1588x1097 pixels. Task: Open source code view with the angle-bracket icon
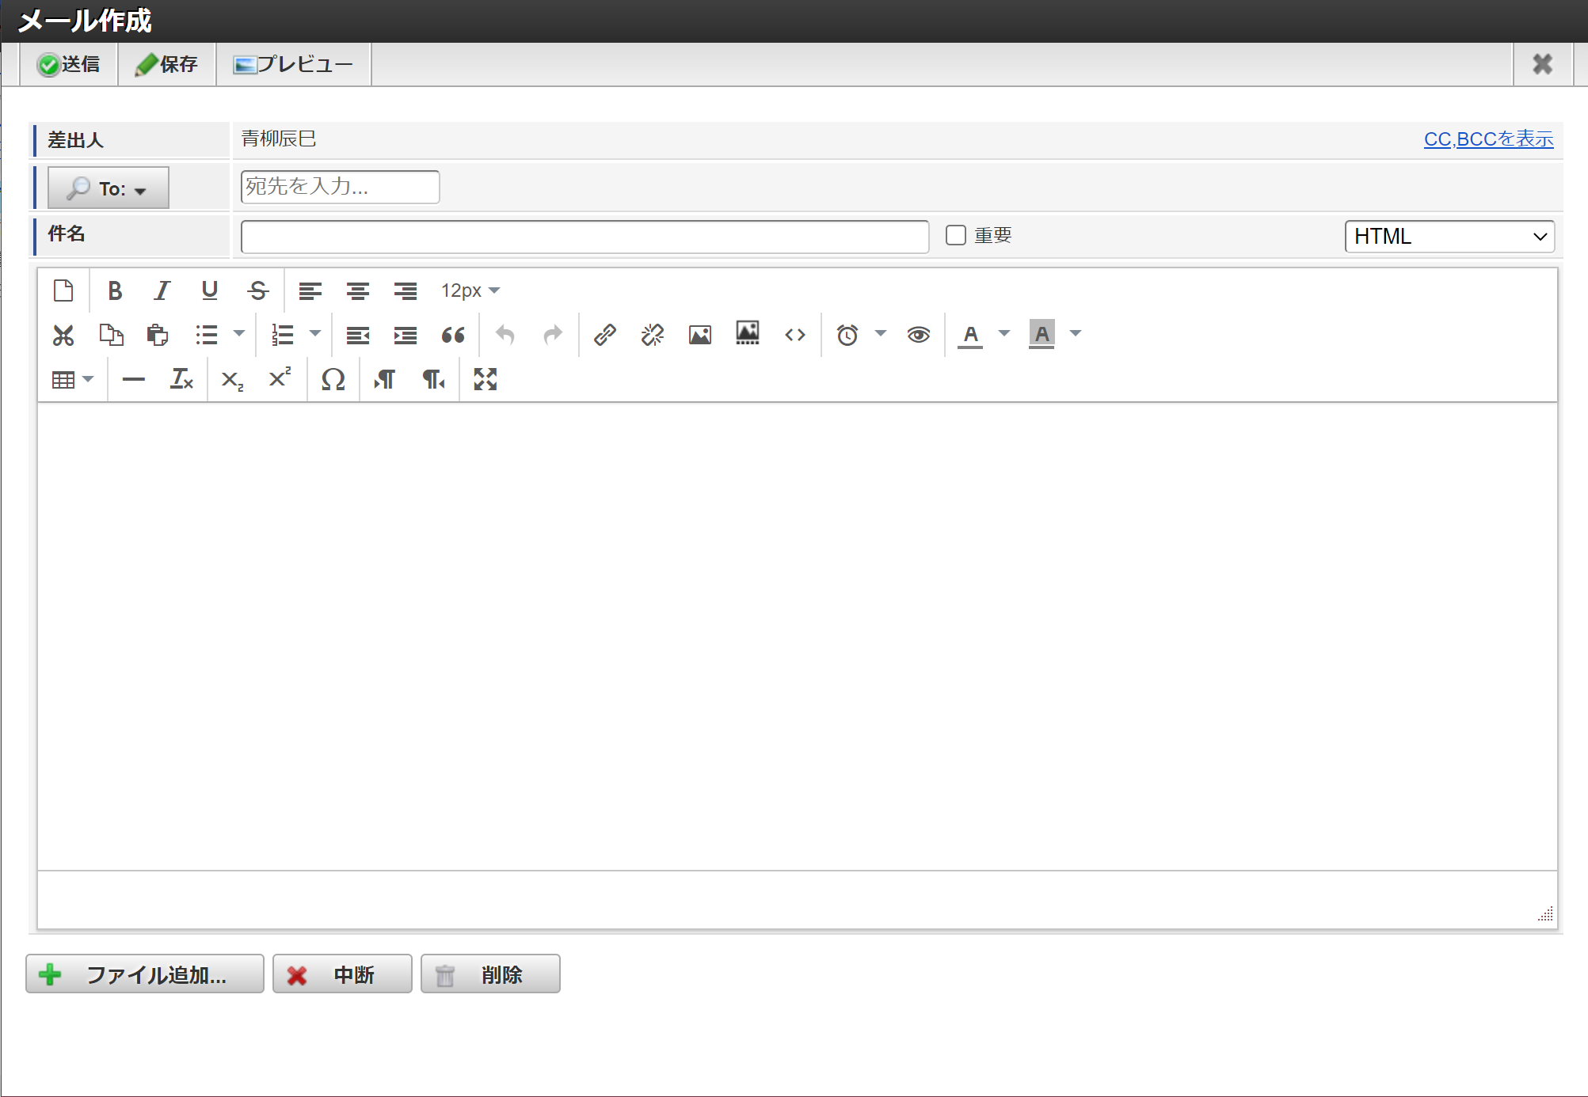[794, 335]
